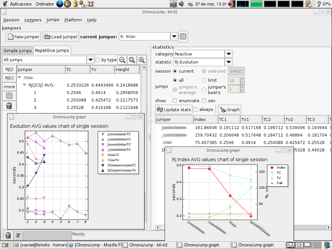Open the Jumpers menu
The width and height of the screenshot is (332, 249).
(33, 20)
